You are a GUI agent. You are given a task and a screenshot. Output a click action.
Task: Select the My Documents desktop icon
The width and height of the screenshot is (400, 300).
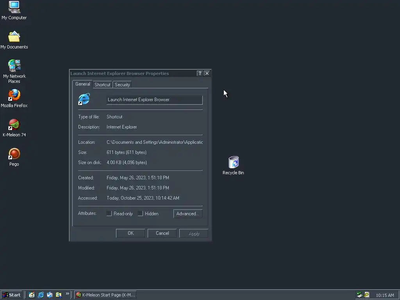(x=14, y=40)
